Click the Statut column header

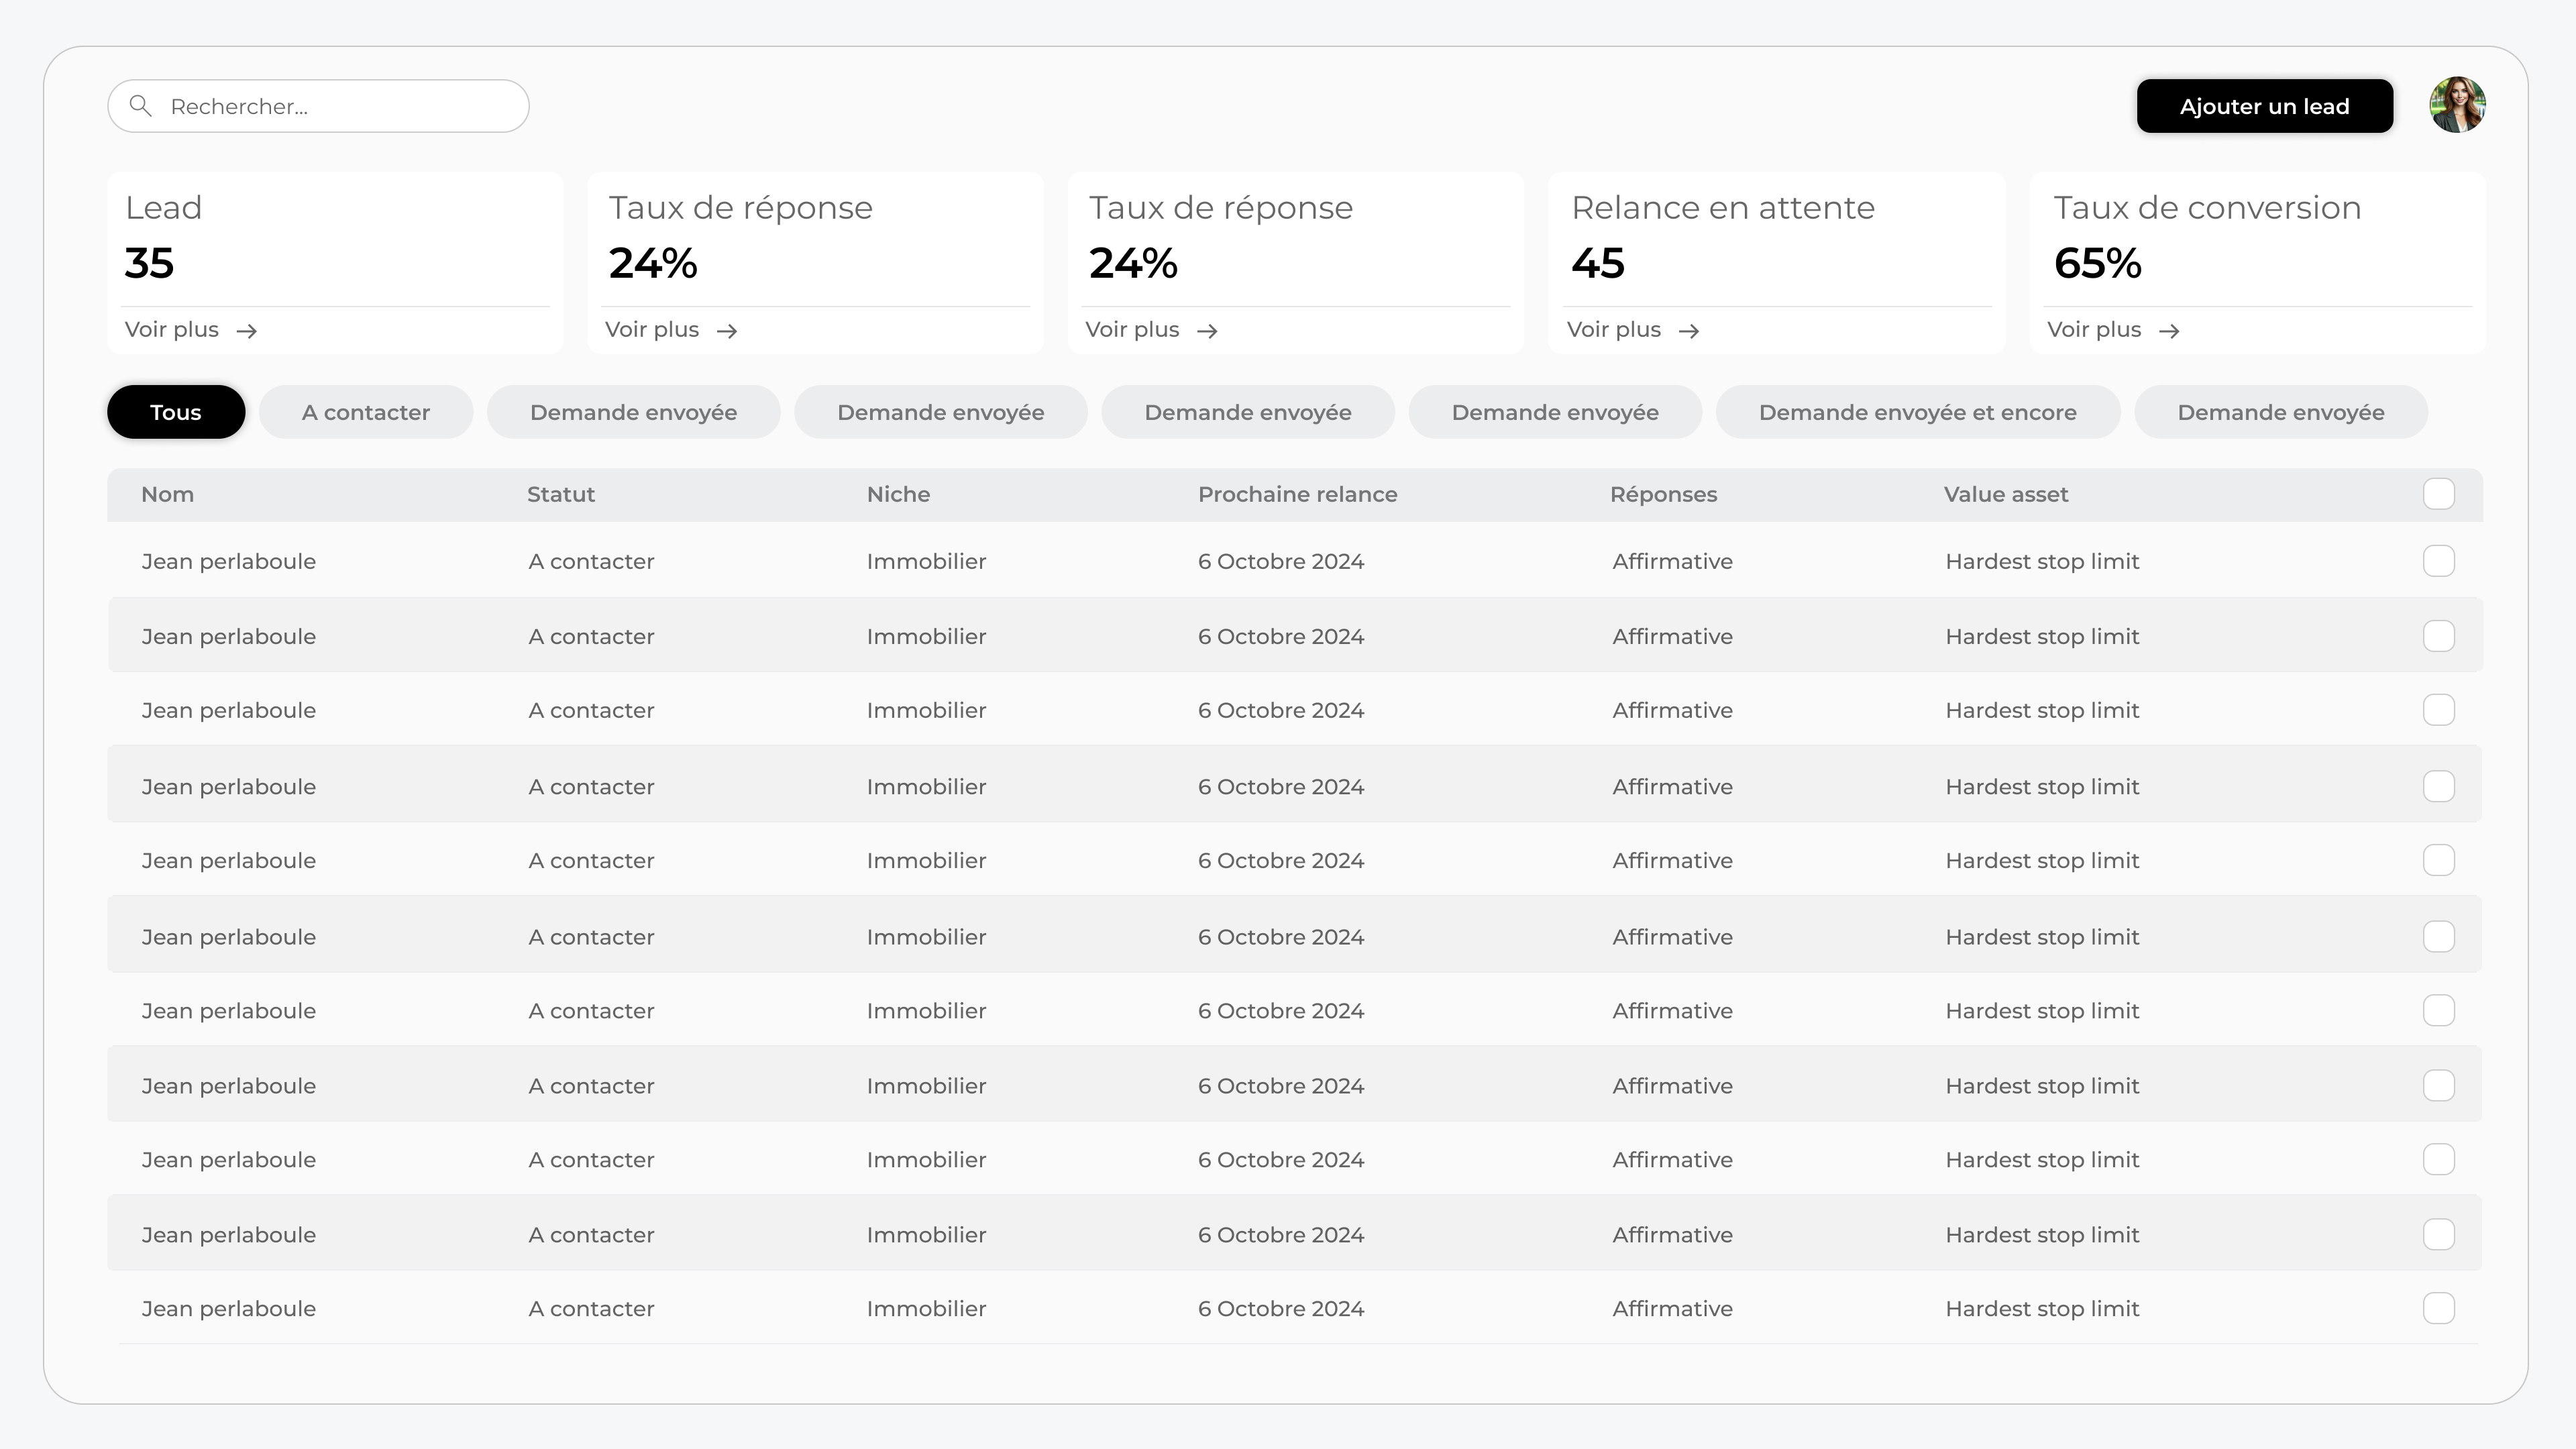[561, 494]
